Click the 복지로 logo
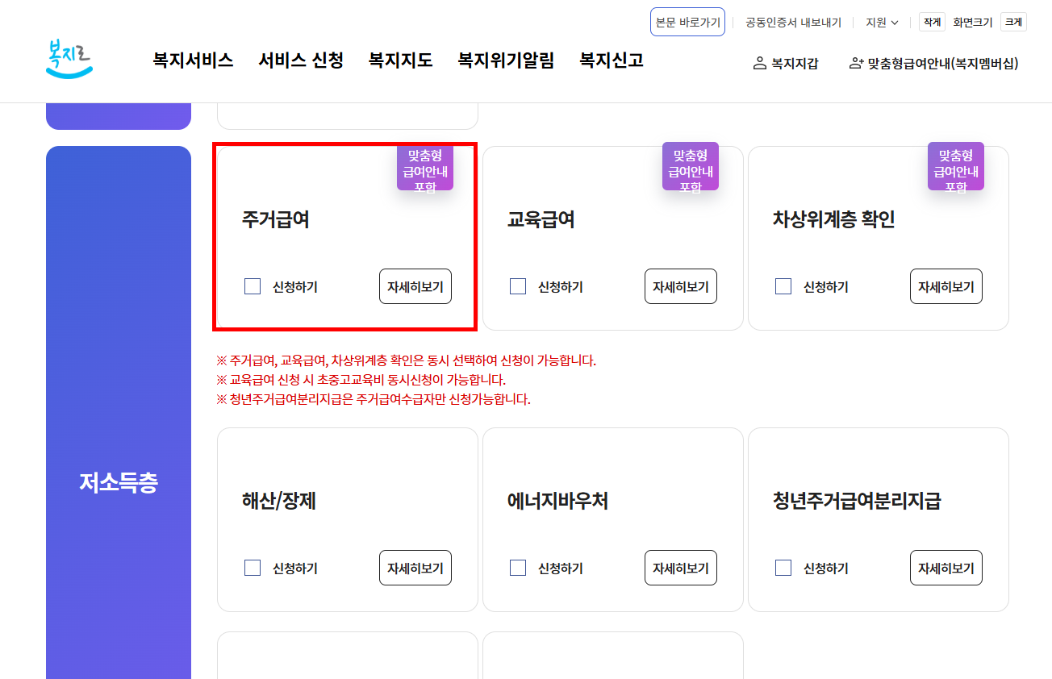The width and height of the screenshot is (1052, 679). 69,59
